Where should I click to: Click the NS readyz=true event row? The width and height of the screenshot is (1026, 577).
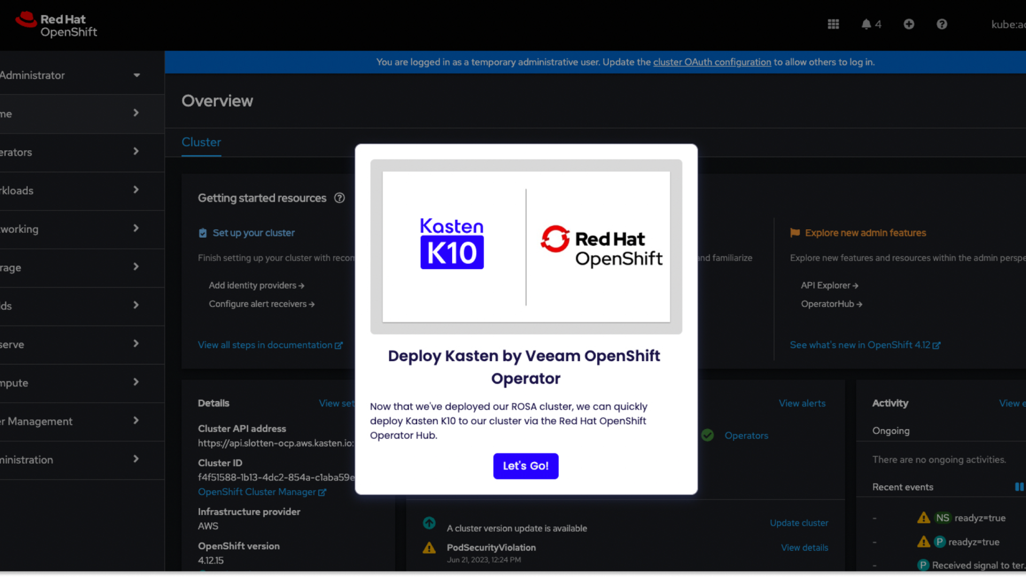tap(962, 518)
